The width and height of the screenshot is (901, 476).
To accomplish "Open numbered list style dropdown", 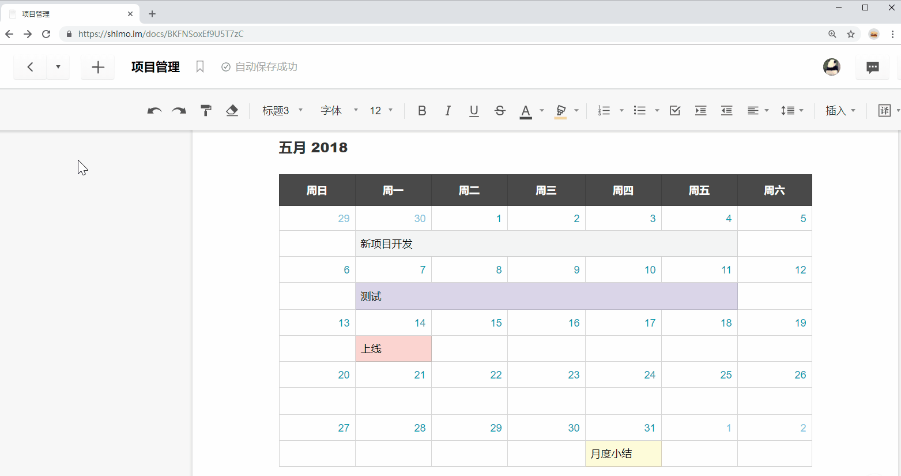I will (621, 111).
